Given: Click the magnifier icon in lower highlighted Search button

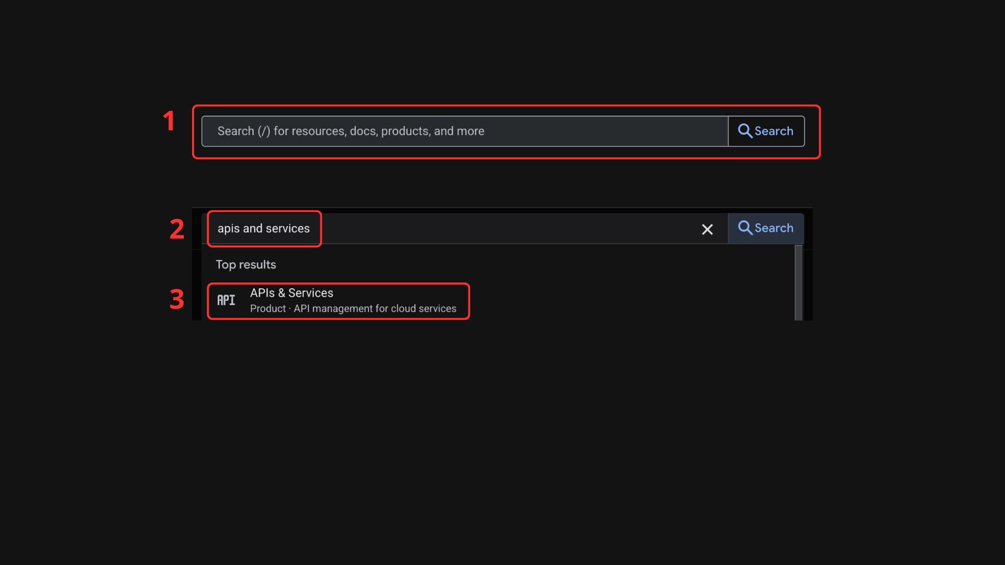Looking at the screenshot, I should [x=745, y=228].
